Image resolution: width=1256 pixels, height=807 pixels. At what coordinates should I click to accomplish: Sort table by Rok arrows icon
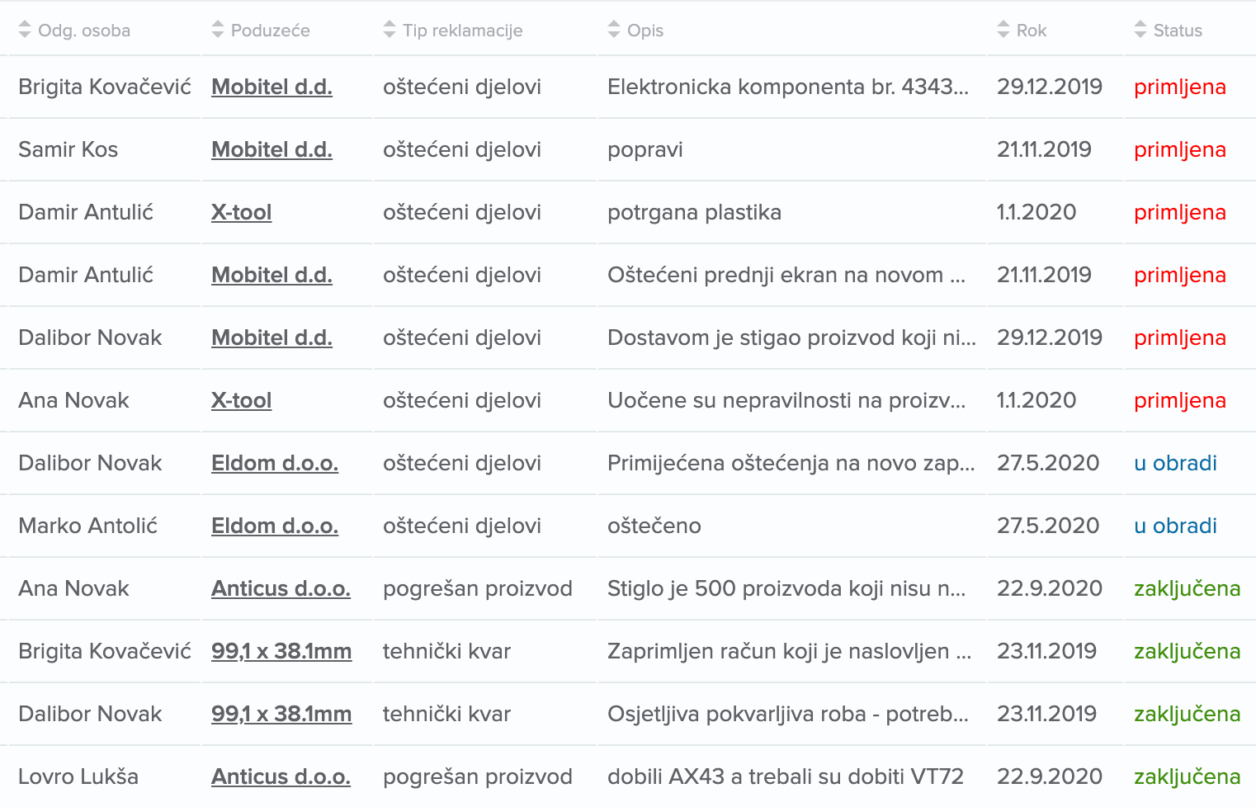(1003, 30)
